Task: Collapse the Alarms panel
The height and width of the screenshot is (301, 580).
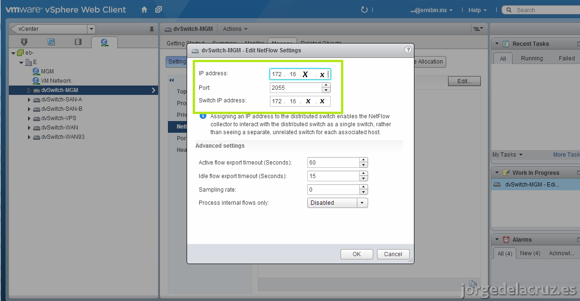Action: pos(497,239)
